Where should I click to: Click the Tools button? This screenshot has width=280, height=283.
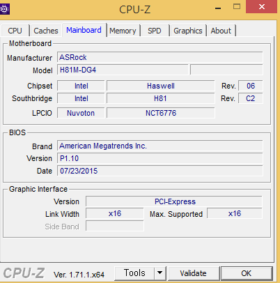click(134, 273)
